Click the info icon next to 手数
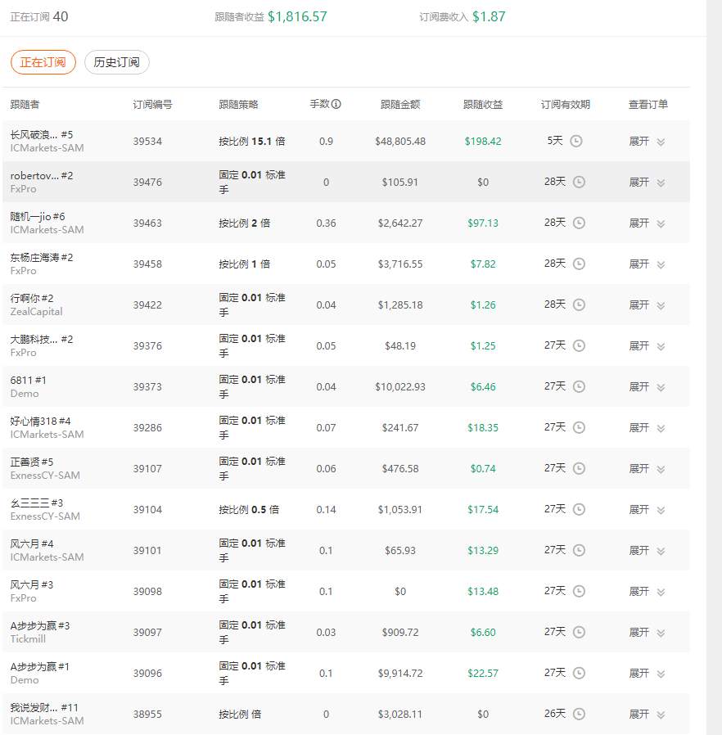This screenshot has height=735, width=722. tap(336, 104)
